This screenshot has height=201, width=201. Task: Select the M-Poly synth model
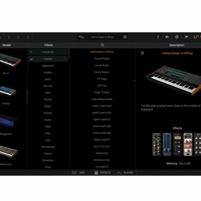click(x=8, y=91)
